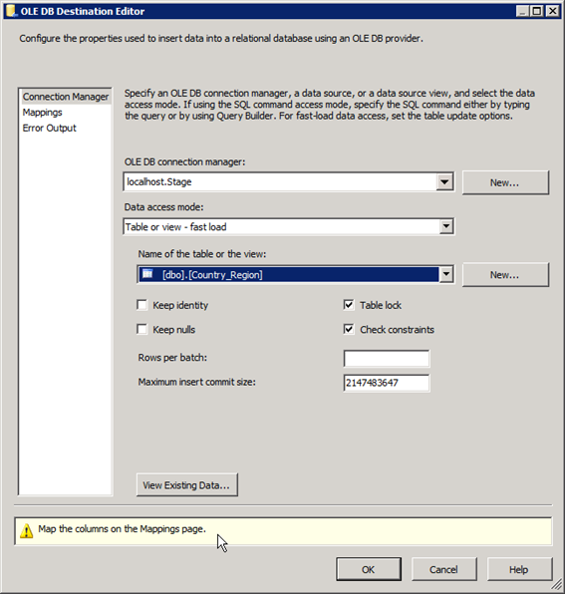Click the table icon beside [dbo].[Country_Region]
Screen dimensions: 565x594
[147, 273]
